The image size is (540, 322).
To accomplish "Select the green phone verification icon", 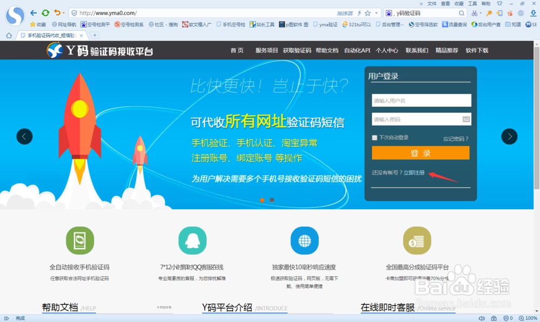I will click(80, 241).
